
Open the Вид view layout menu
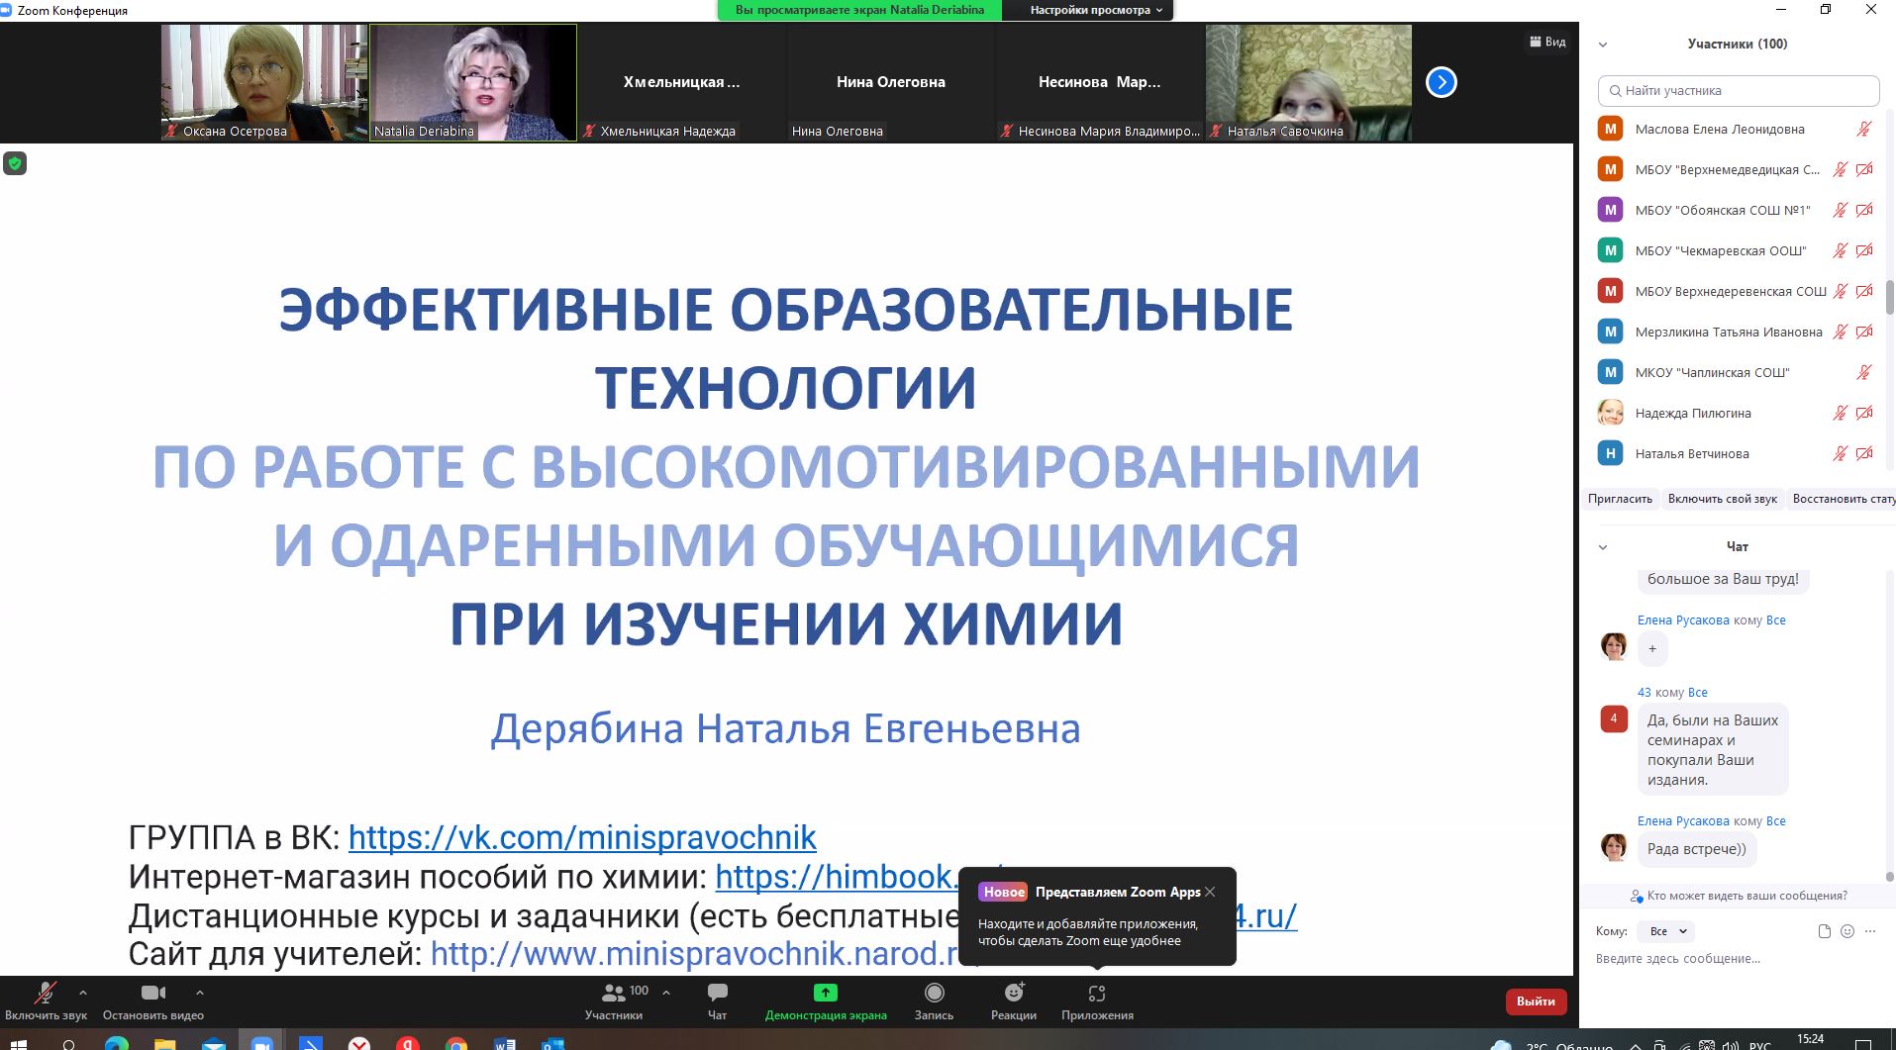pyautogui.click(x=1547, y=42)
